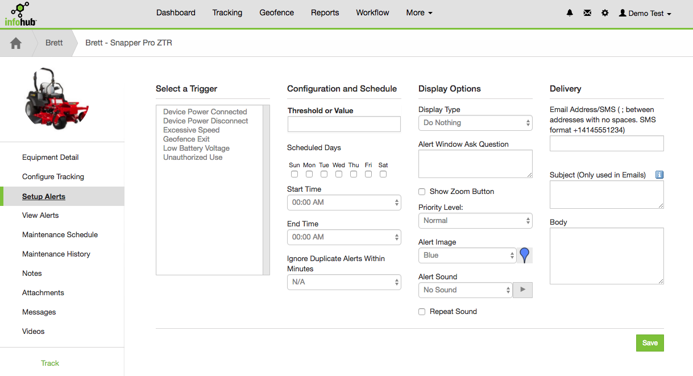
Task: Check the Sat scheduled day box
Action: (x=383, y=174)
